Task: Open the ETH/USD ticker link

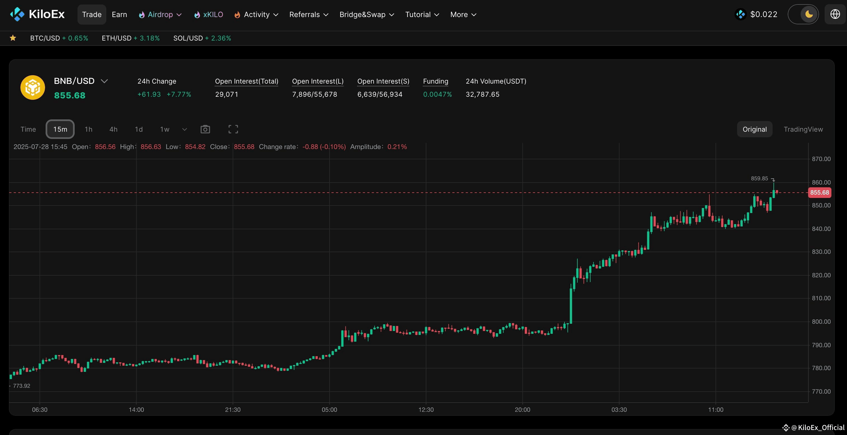Action: [x=131, y=38]
